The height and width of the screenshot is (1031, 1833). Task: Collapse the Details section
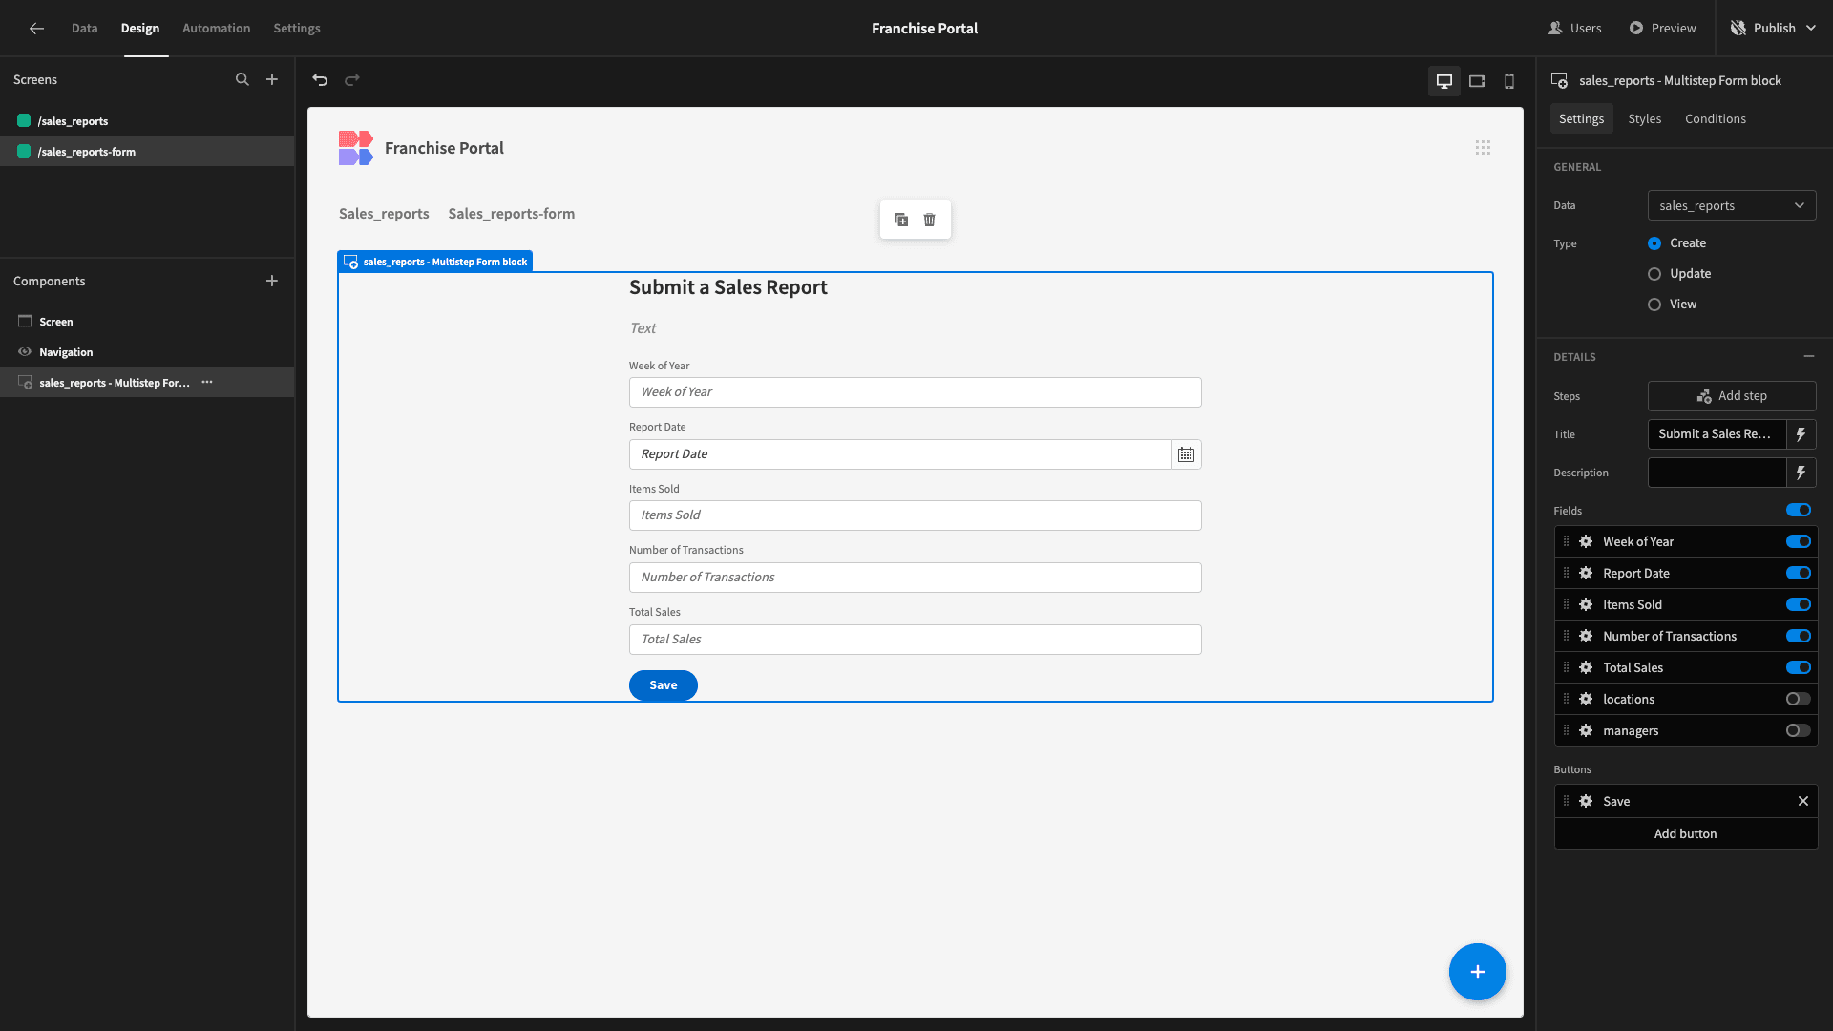[x=1809, y=356]
